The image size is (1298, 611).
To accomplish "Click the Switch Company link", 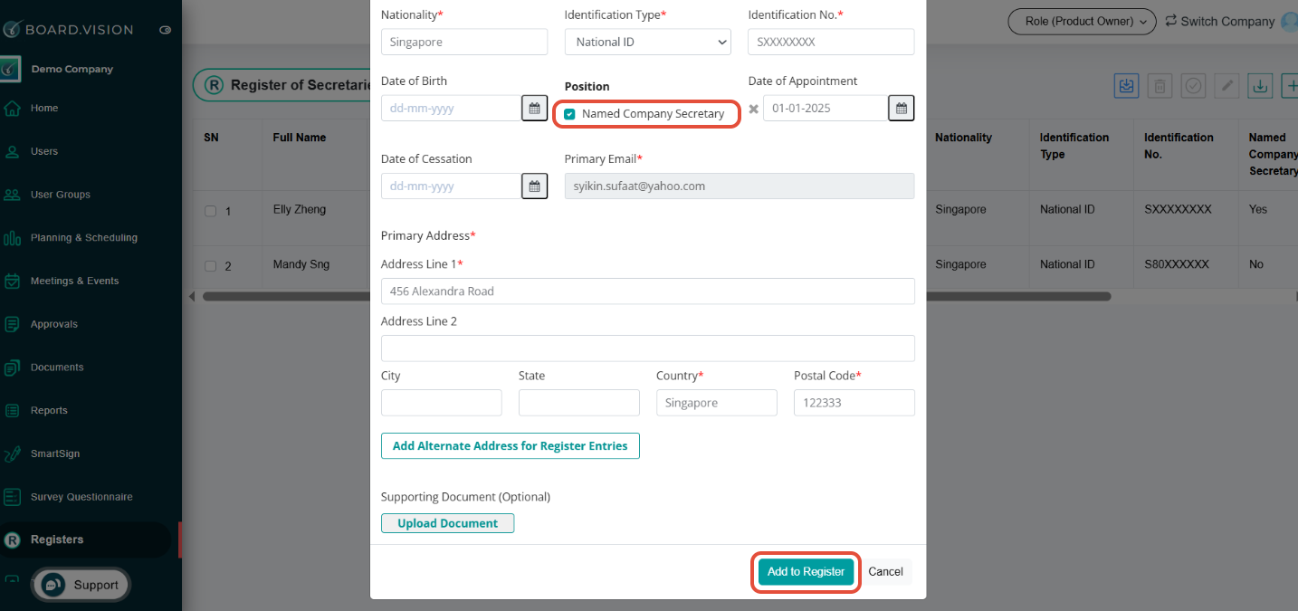I will click(1227, 21).
